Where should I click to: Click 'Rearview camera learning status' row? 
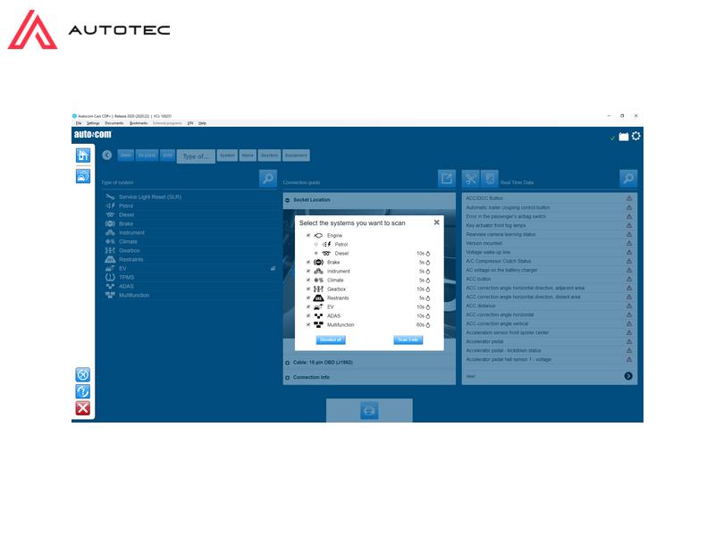click(x=549, y=234)
